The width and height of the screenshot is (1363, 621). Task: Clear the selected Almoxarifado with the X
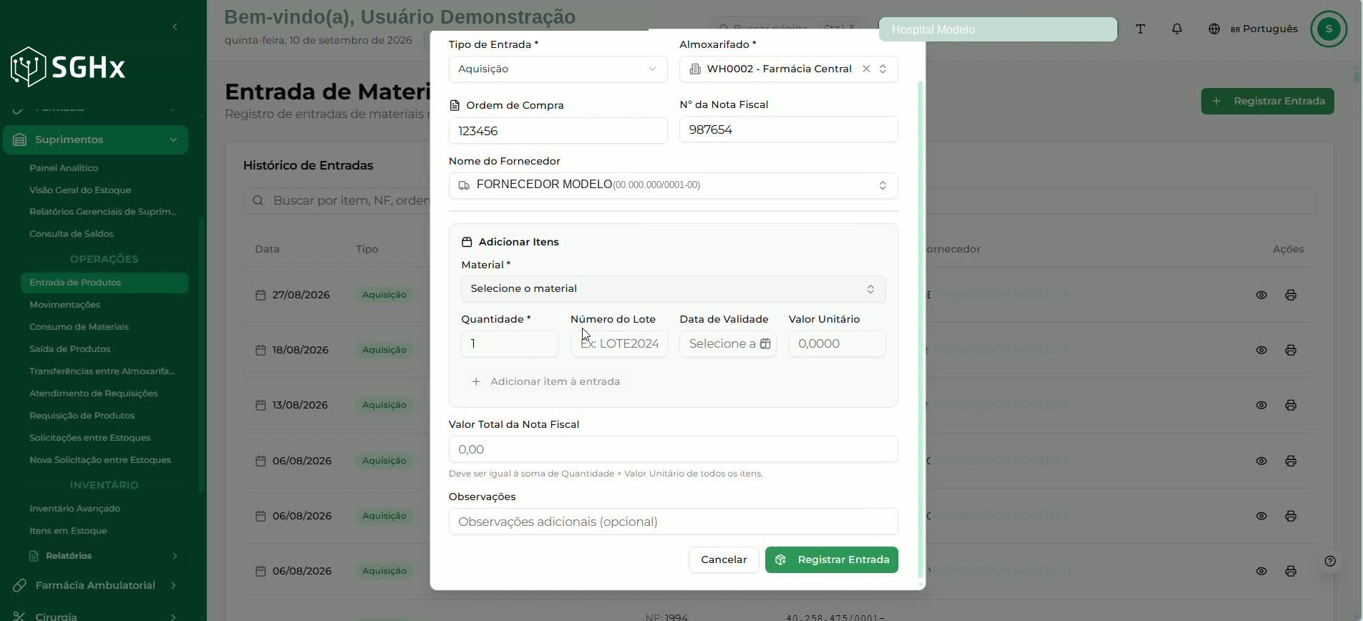click(x=866, y=69)
